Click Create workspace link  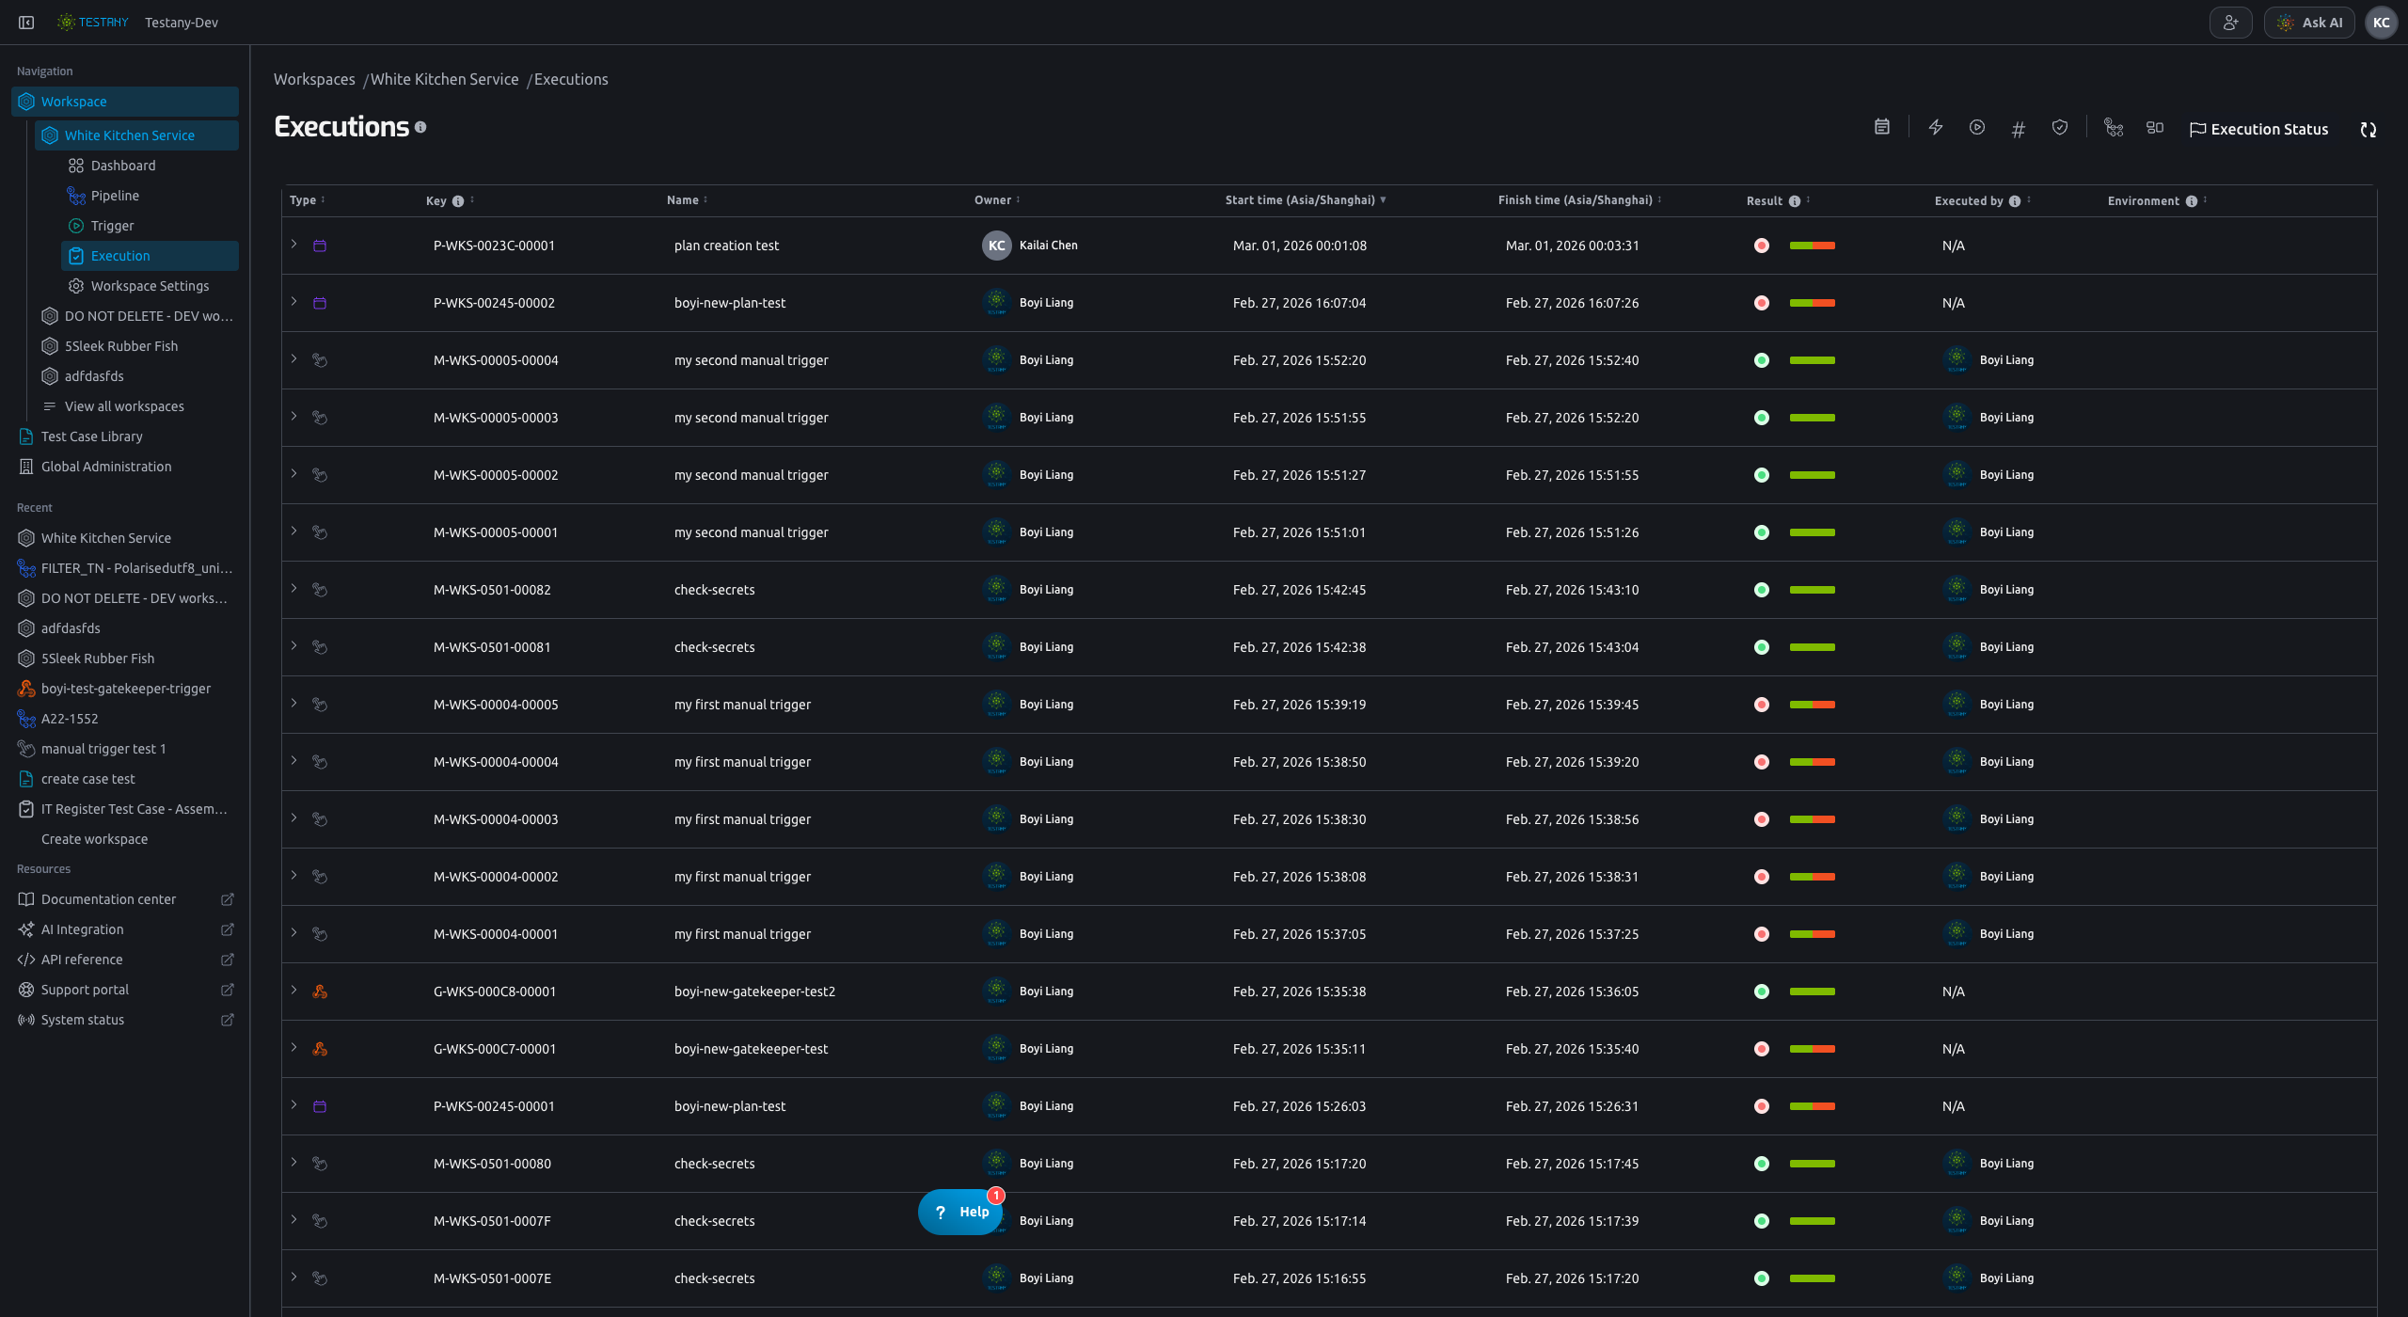point(94,839)
